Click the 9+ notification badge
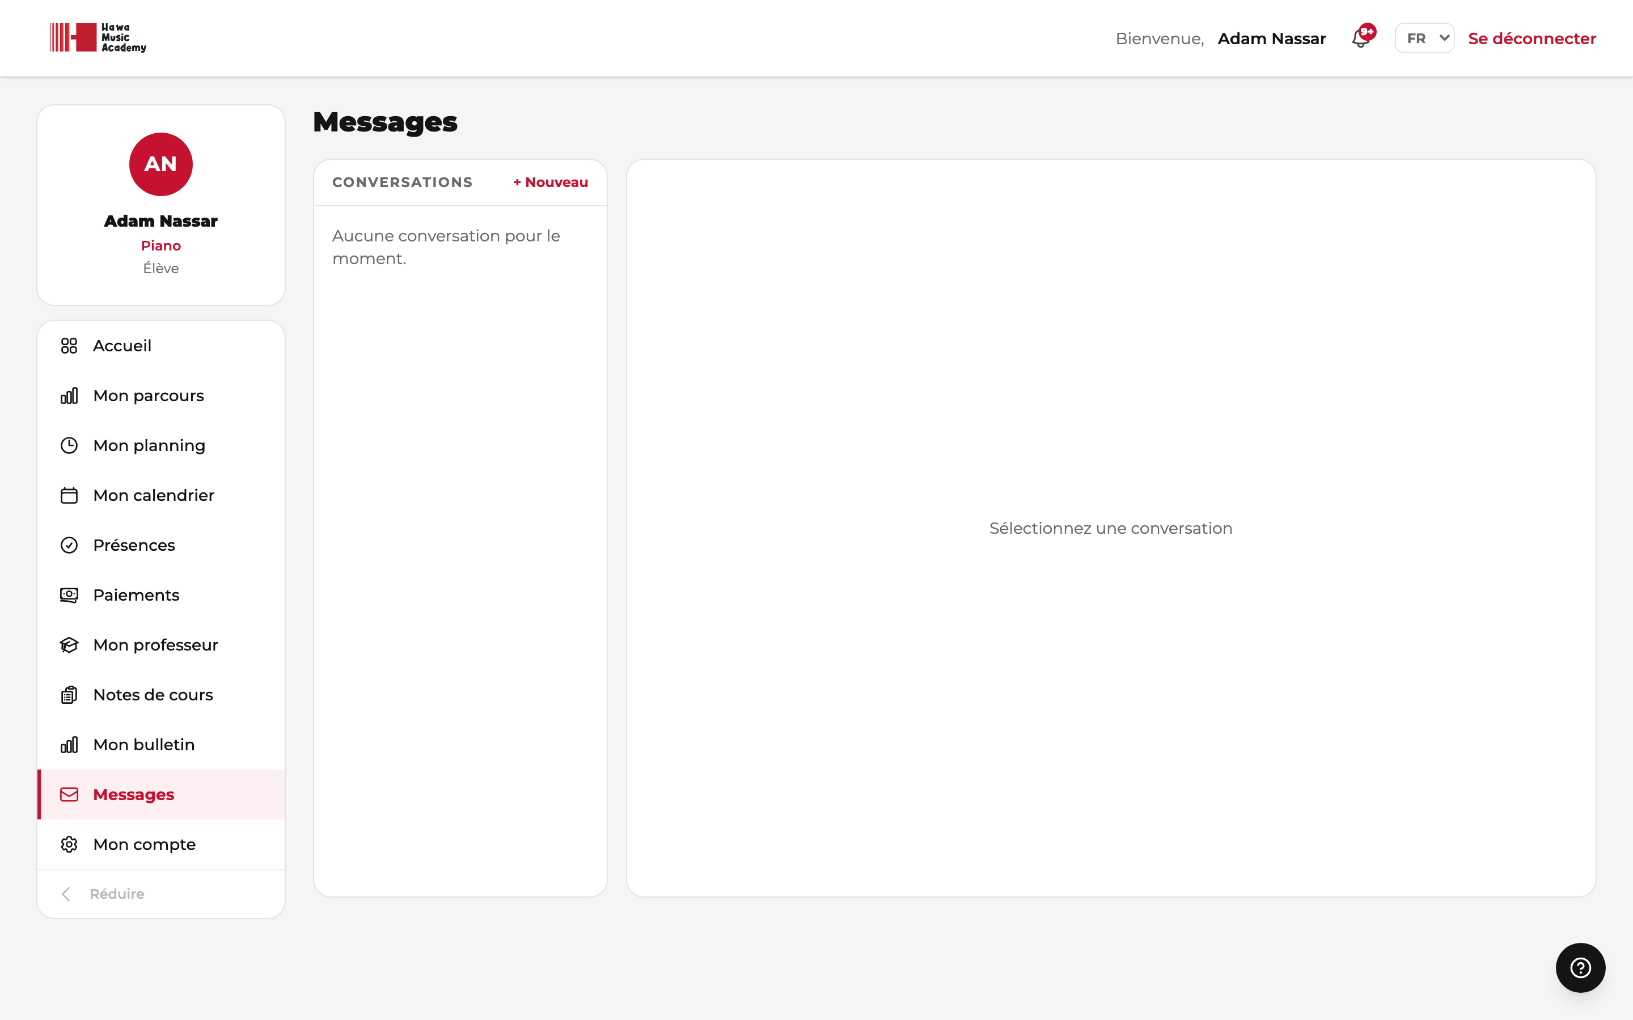The height and width of the screenshot is (1020, 1633). [1368, 32]
